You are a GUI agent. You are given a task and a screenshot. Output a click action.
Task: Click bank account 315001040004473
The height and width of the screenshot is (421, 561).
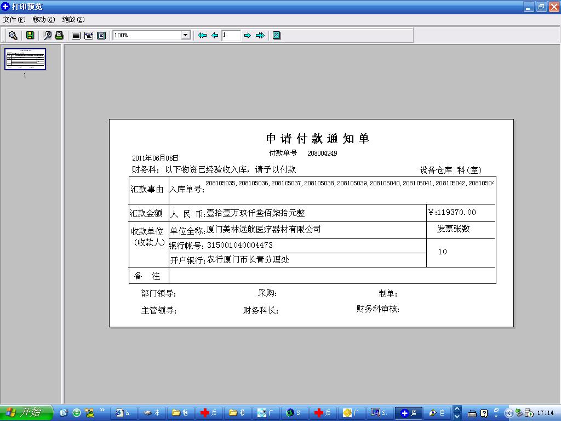coord(240,245)
